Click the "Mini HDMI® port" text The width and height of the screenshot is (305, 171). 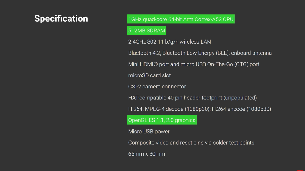145,64
